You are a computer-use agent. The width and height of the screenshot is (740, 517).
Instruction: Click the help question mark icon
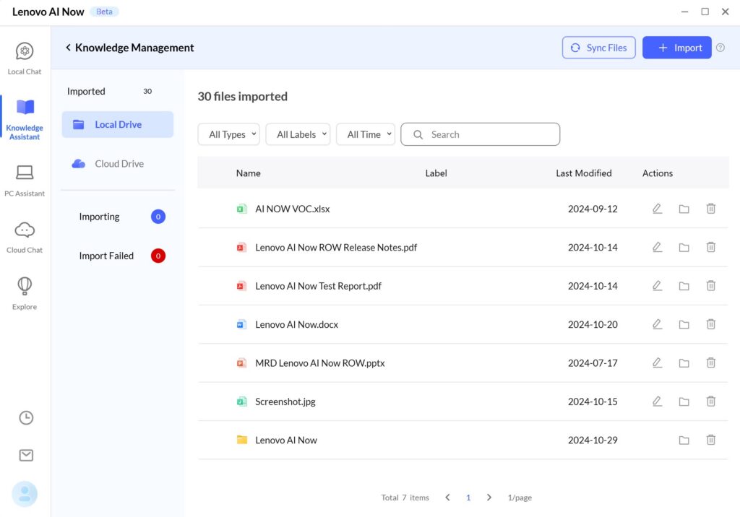[720, 48]
